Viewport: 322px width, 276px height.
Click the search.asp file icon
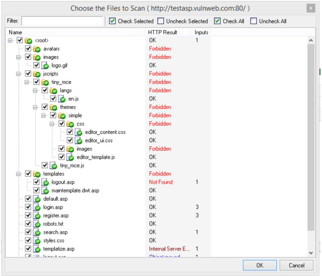[37, 233]
